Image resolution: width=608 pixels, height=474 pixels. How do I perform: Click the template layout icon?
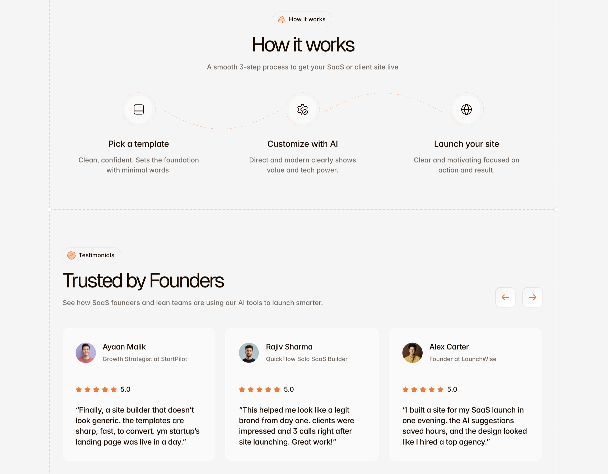point(139,109)
